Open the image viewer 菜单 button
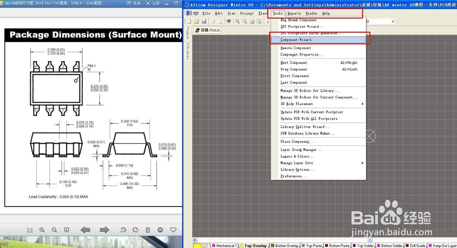 (134, 3)
